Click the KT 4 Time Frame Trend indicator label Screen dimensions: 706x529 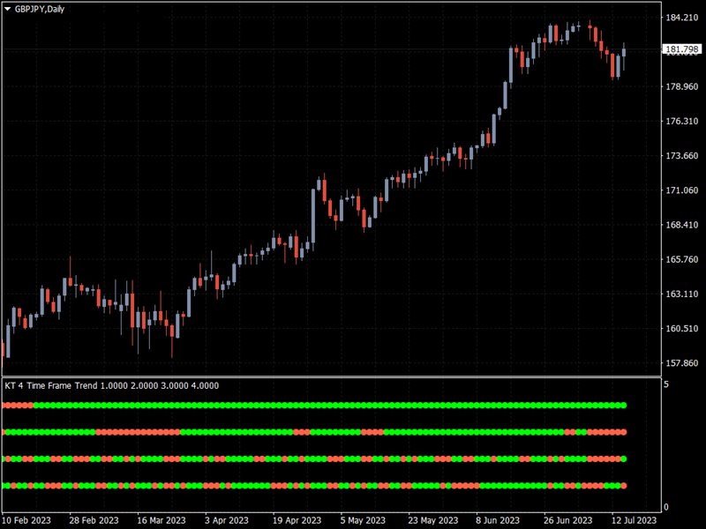click(112, 385)
